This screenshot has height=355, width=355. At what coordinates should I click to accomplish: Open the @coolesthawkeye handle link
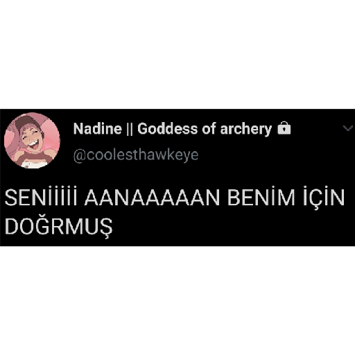[136, 155]
